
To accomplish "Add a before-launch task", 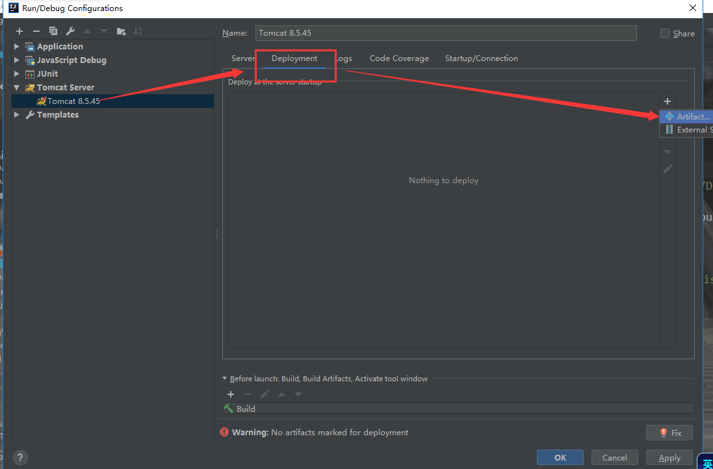I will 231,394.
